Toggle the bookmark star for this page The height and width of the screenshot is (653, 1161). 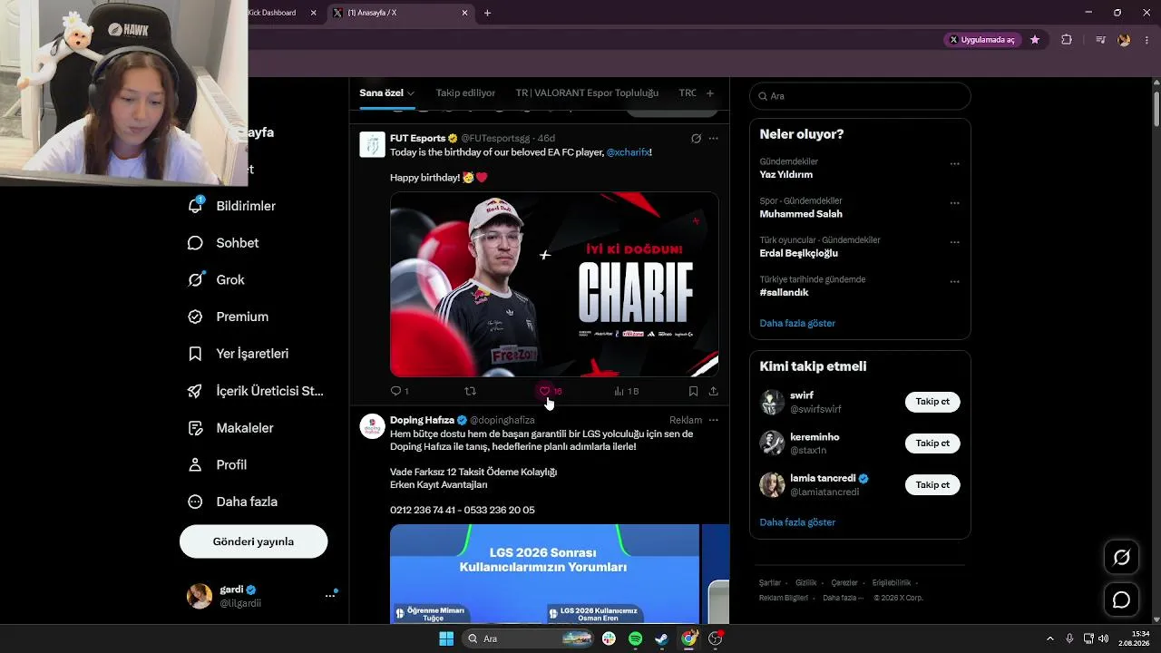[x=1035, y=40]
